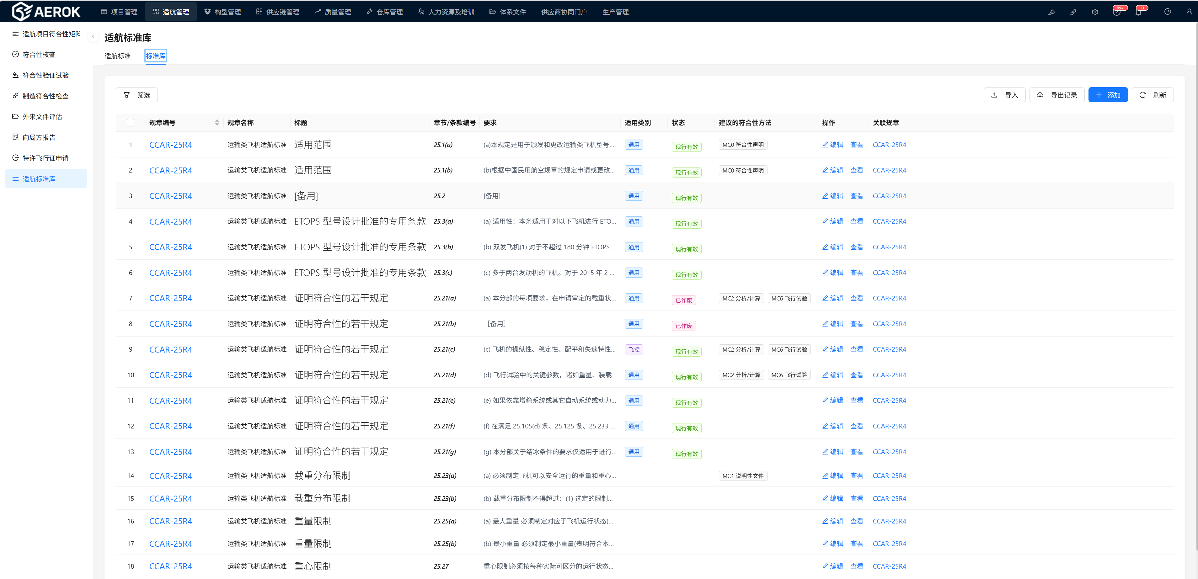Image resolution: width=1198 pixels, height=579 pixels.
Task: Open the task check icon showing 99+
Action: coord(1116,12)
